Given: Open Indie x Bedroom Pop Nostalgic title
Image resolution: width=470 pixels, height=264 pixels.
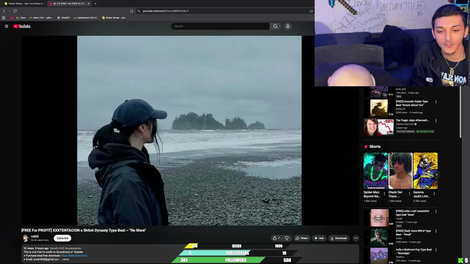Looking at the screenshot, I should pyautogui.click(x=414, y=252).
